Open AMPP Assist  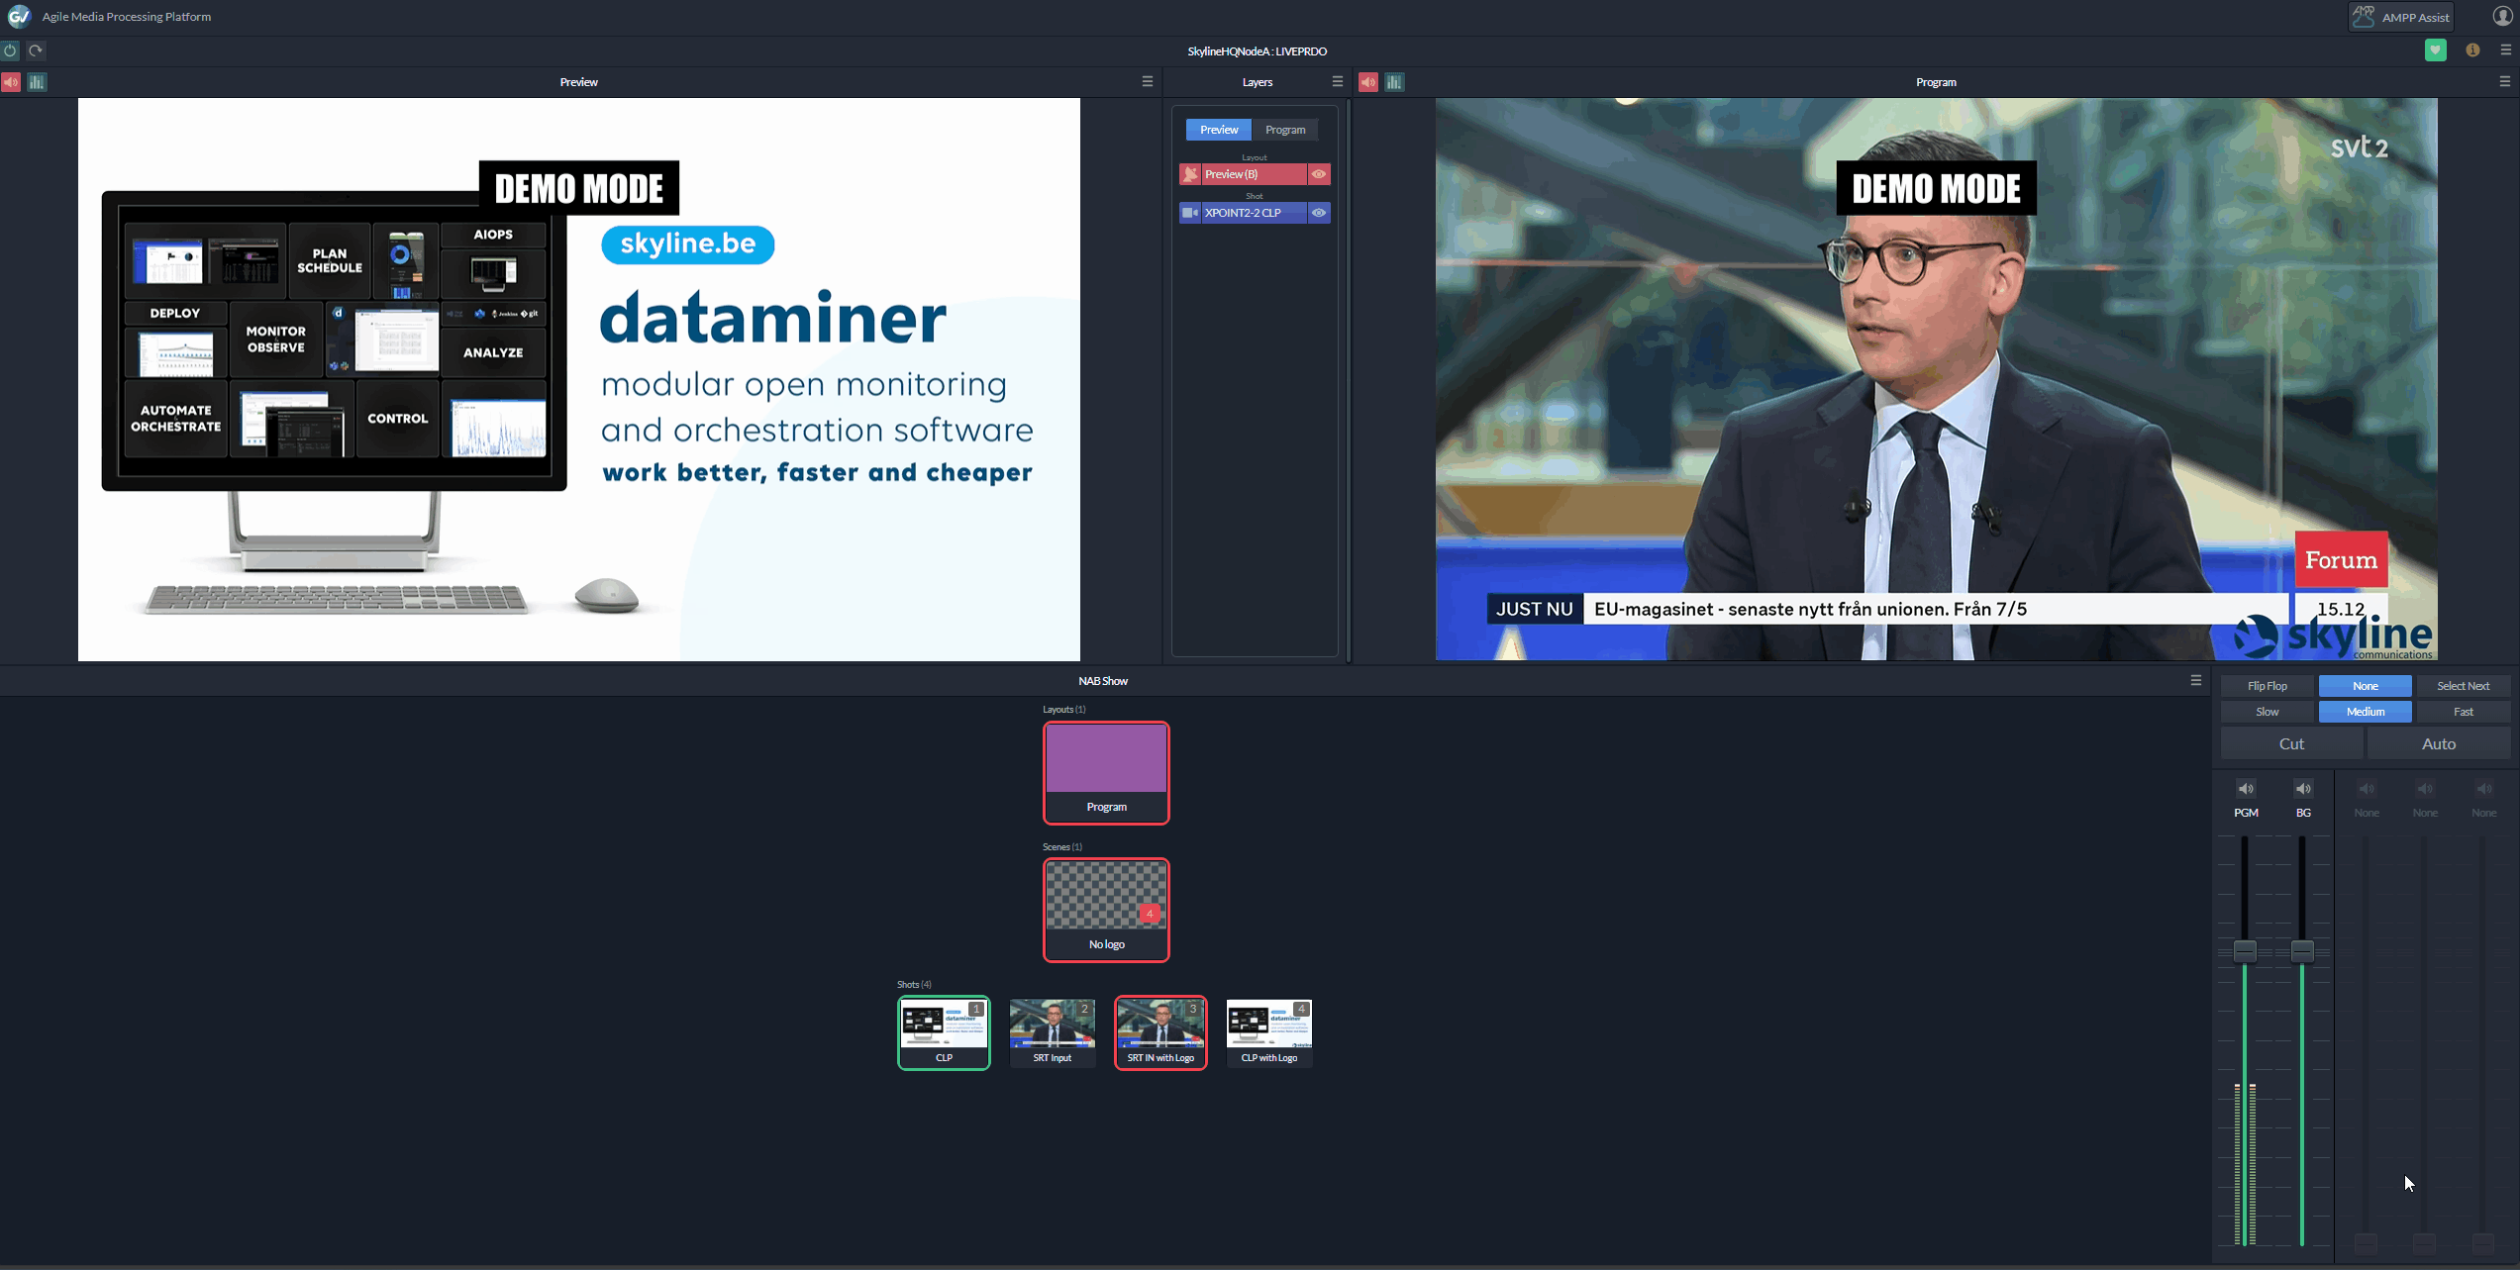[x=2401, y=17]
